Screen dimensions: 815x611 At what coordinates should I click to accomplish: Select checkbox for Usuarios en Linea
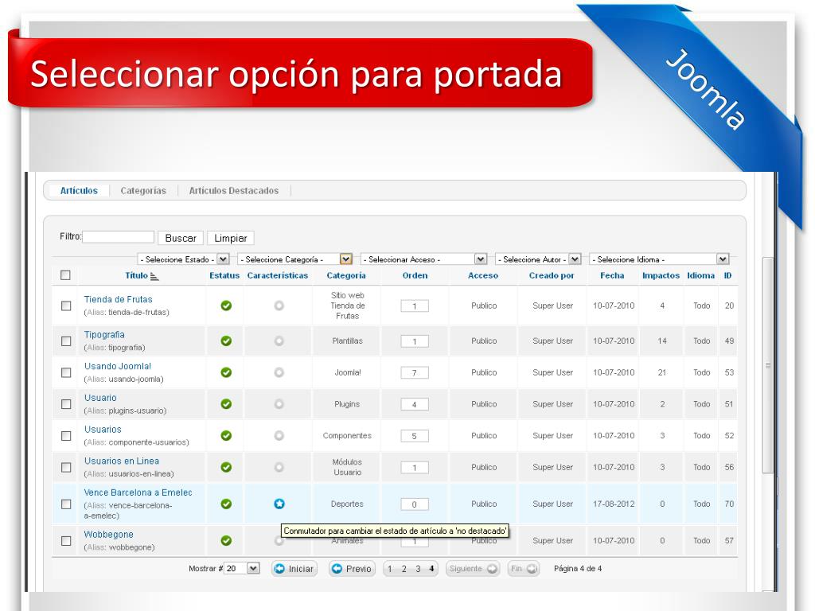(66, 467)
